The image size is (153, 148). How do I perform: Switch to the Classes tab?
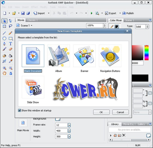(x=31, y=20)
